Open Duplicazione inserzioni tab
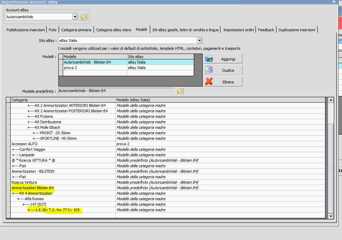Viewport: 342px width, 240px height. pos(297,30)
